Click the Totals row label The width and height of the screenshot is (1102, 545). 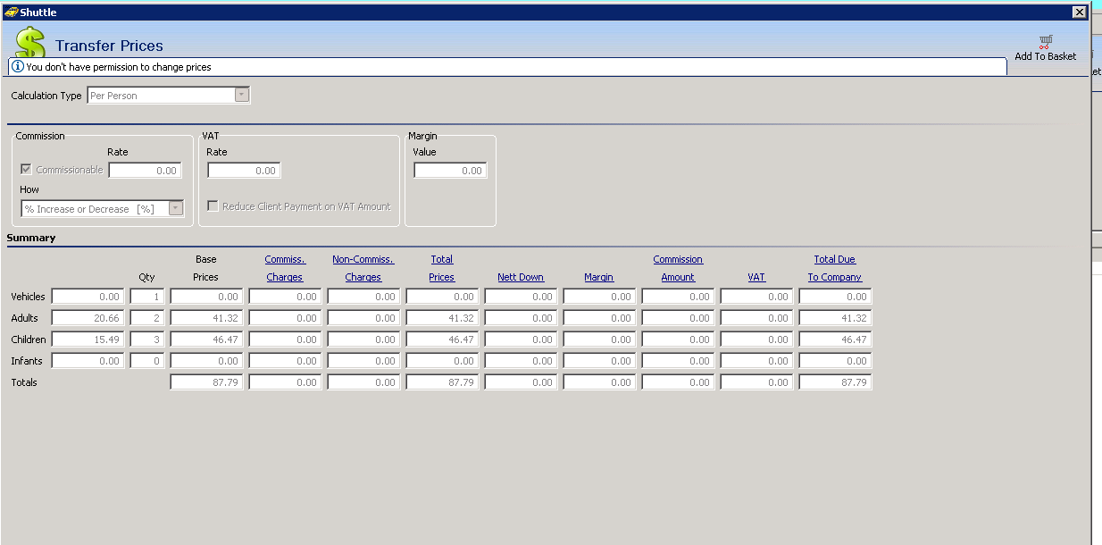pos(24,382)
